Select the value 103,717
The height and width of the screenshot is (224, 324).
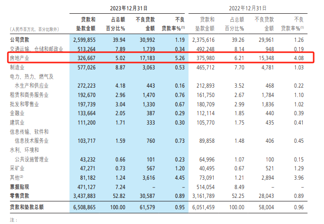click(x=87, y=141)
